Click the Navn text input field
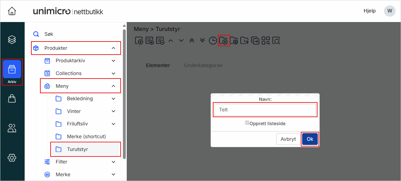The height and width of the screenshot is (181, 401). tap(265, 110)
